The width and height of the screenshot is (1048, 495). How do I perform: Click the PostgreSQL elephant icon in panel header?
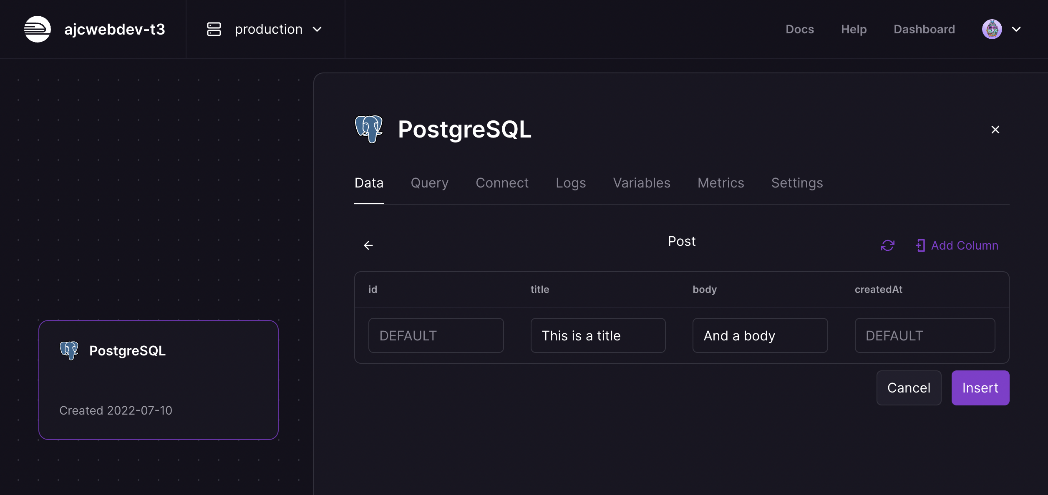coord(369,129)
